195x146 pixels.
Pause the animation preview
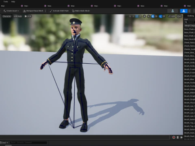(x=178, y=137)
